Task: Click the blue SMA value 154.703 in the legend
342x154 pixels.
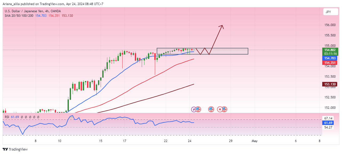Action: tap(41, 16)
